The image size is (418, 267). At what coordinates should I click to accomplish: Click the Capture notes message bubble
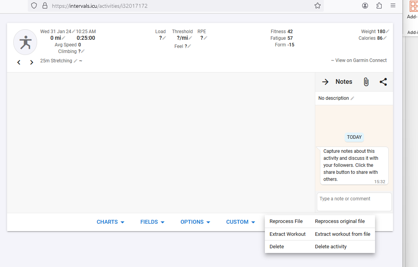pos(354,165)
